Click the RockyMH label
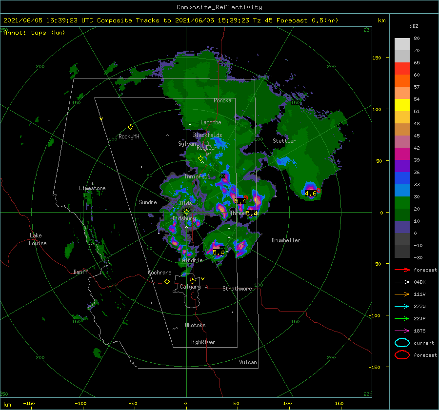Viewport: 439px width, 410px height. (129, 137)
